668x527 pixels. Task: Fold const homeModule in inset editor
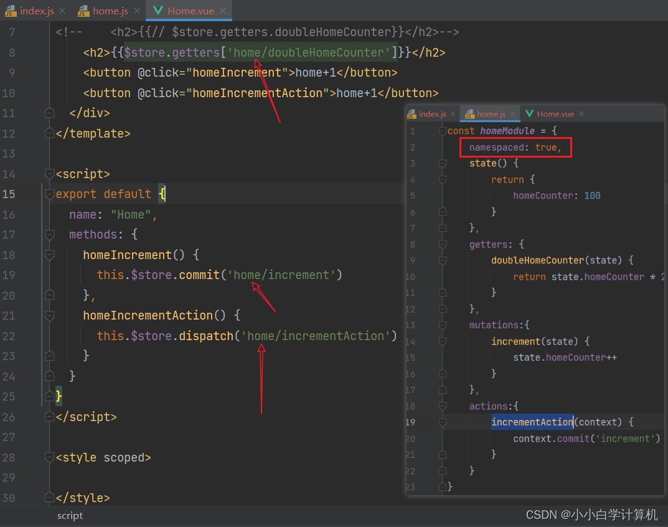point(443,131)
